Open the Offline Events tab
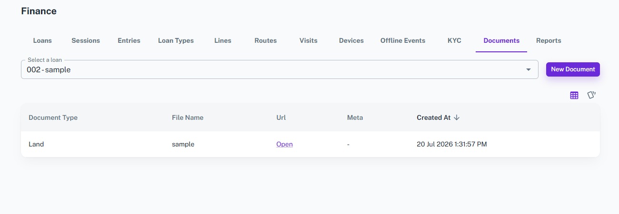The image size is (619, 214). [x=403, y=40]
